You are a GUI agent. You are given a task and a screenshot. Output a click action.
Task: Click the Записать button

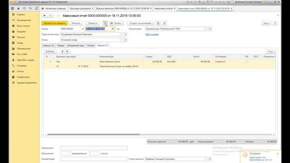click(76, 23)
